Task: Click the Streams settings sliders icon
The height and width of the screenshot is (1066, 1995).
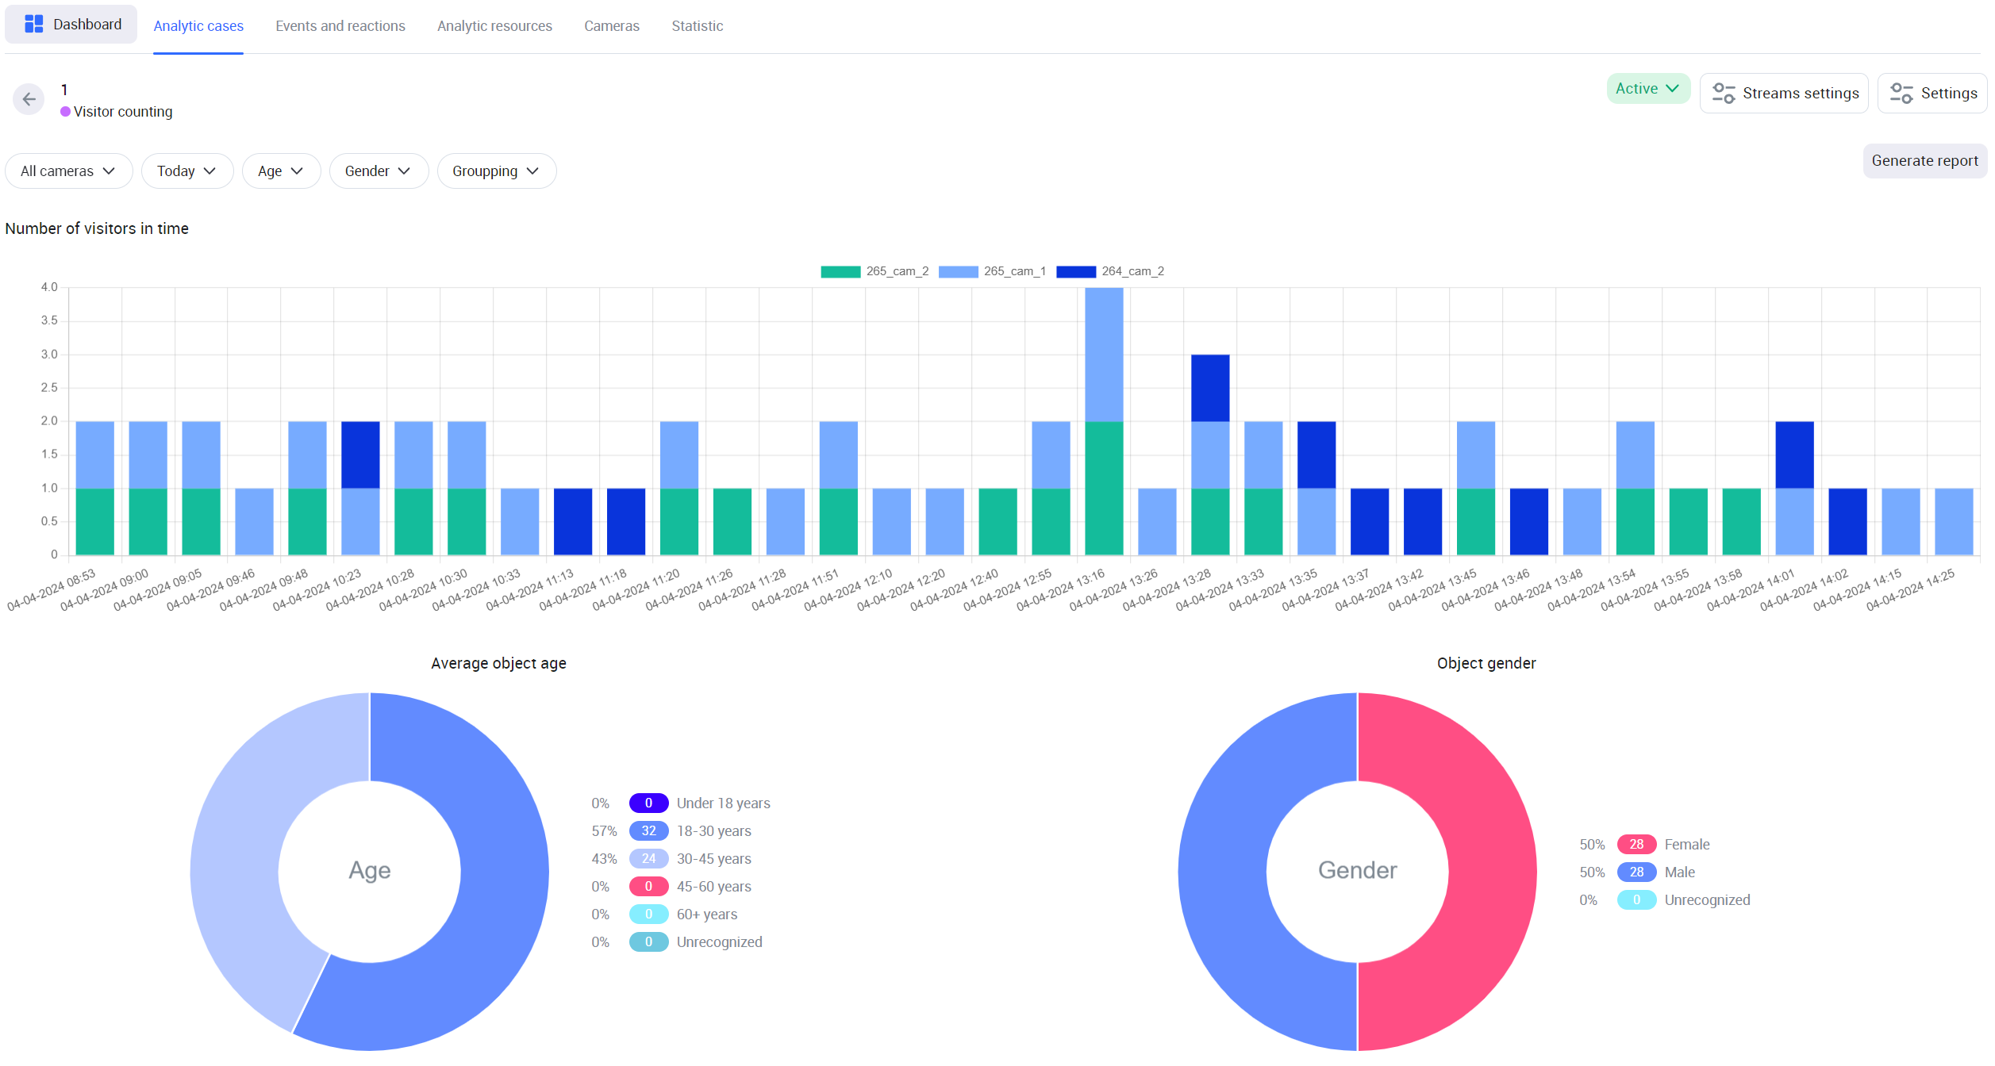Action: point(1723,94)
